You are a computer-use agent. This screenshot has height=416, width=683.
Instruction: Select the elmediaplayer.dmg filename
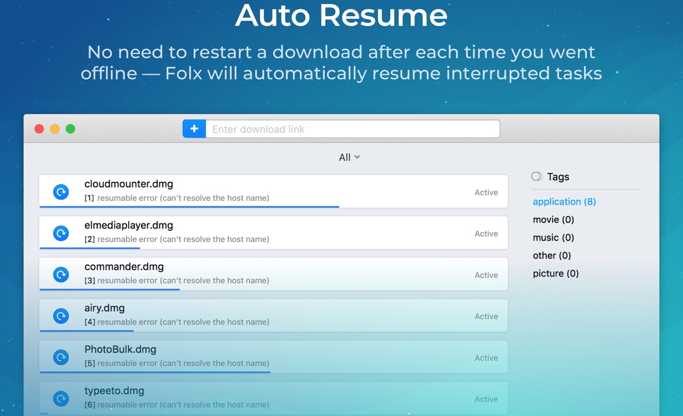click(x=128, y=225)
